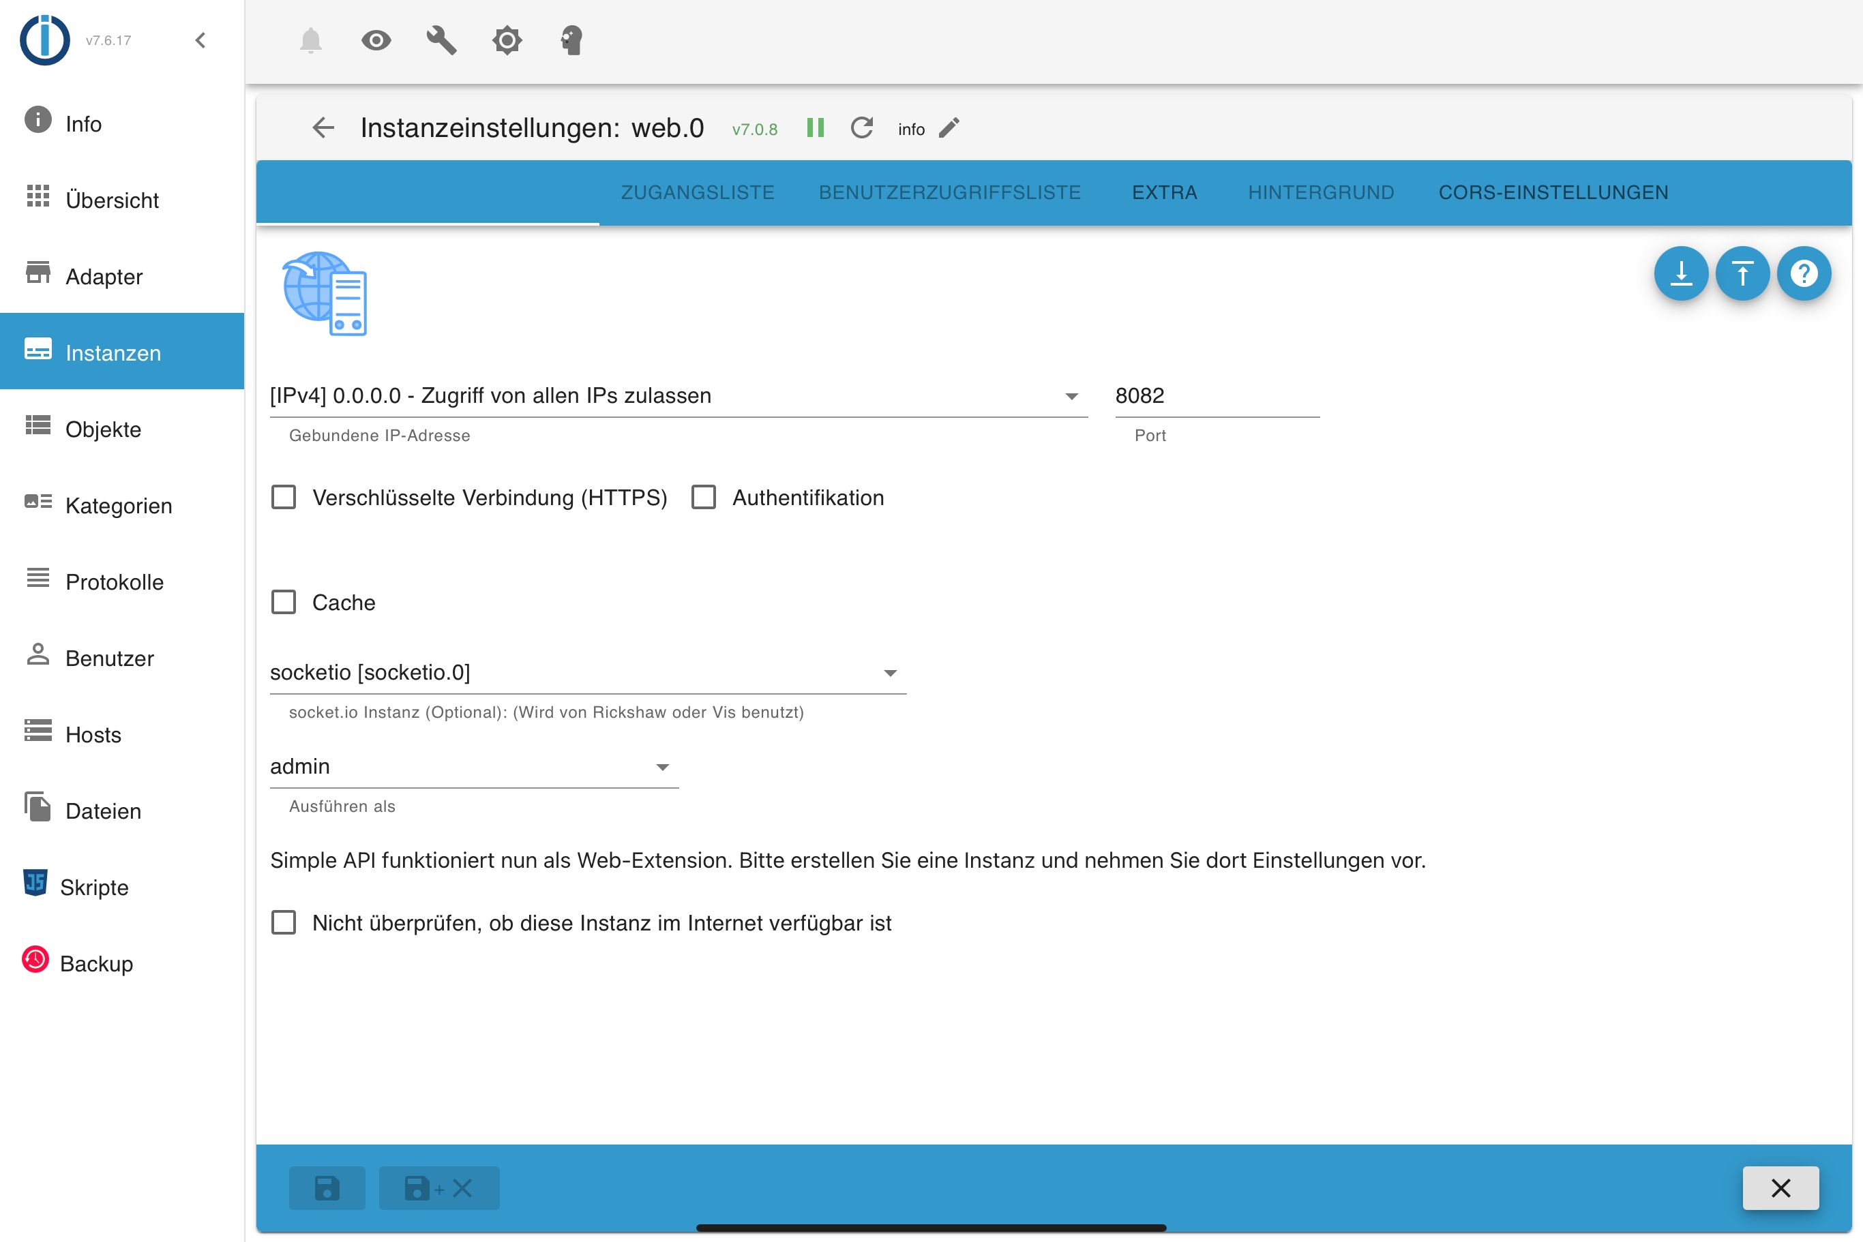Pause the web.0 instance
This screenshot has height=1242, width=1863.
[815, 128]
